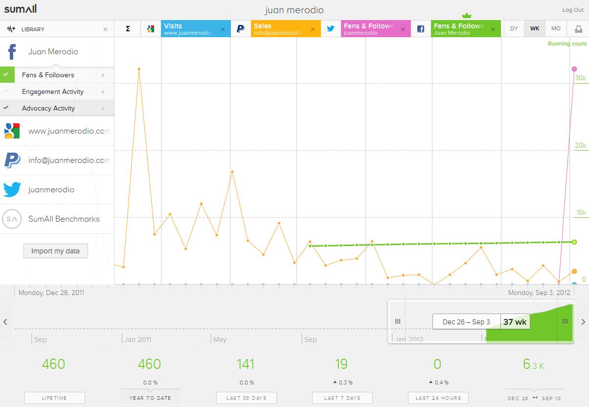
Task: Click the SumAll logo
Action: 20,9
